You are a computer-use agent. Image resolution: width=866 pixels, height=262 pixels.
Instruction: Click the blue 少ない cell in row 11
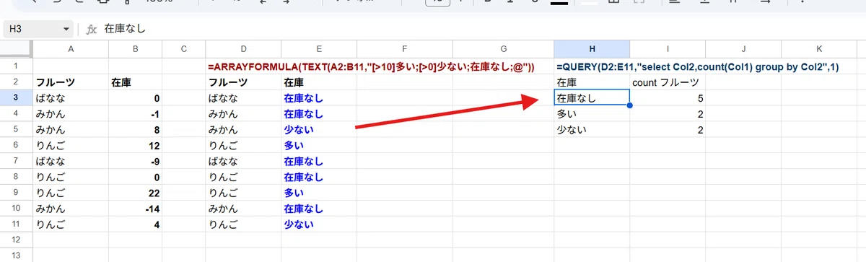click(319, 224)
